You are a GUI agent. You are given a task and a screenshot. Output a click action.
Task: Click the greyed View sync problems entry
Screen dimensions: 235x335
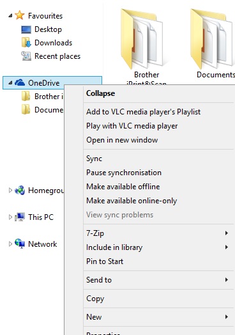click(119, 215)
